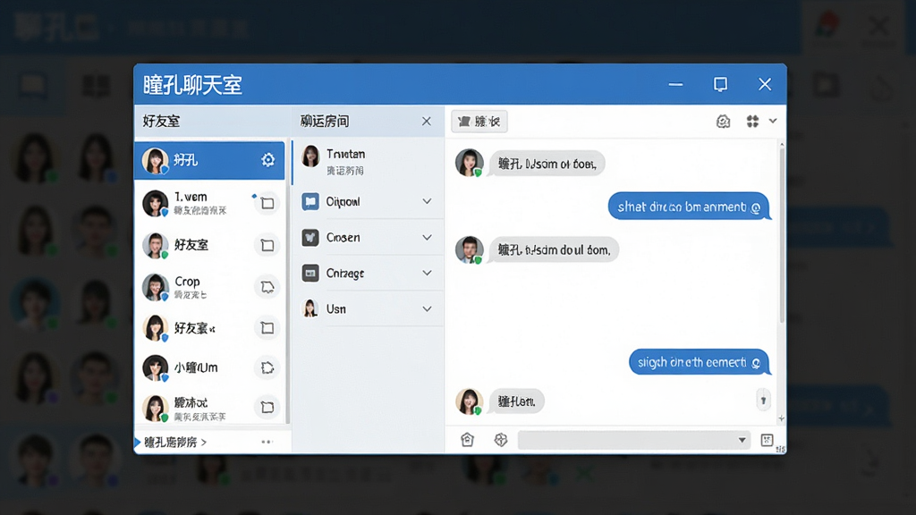The height and width of the screenshot is (515, 916).
Task: Close the 聊运房间 panel
Action: click(427, 121)
